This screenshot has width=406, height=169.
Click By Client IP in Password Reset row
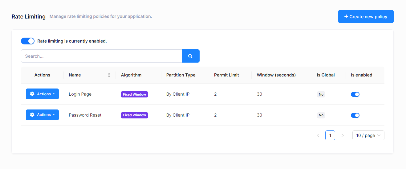[x=178, y=115]
